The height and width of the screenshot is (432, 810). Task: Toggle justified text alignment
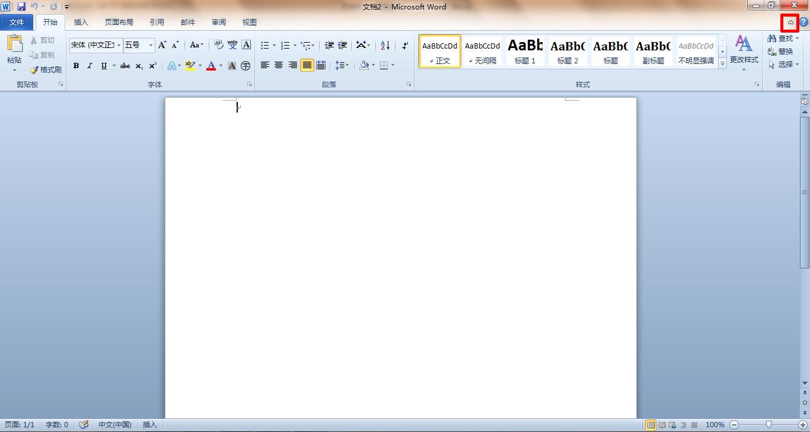pyautogui.click(x=307, y=65)
